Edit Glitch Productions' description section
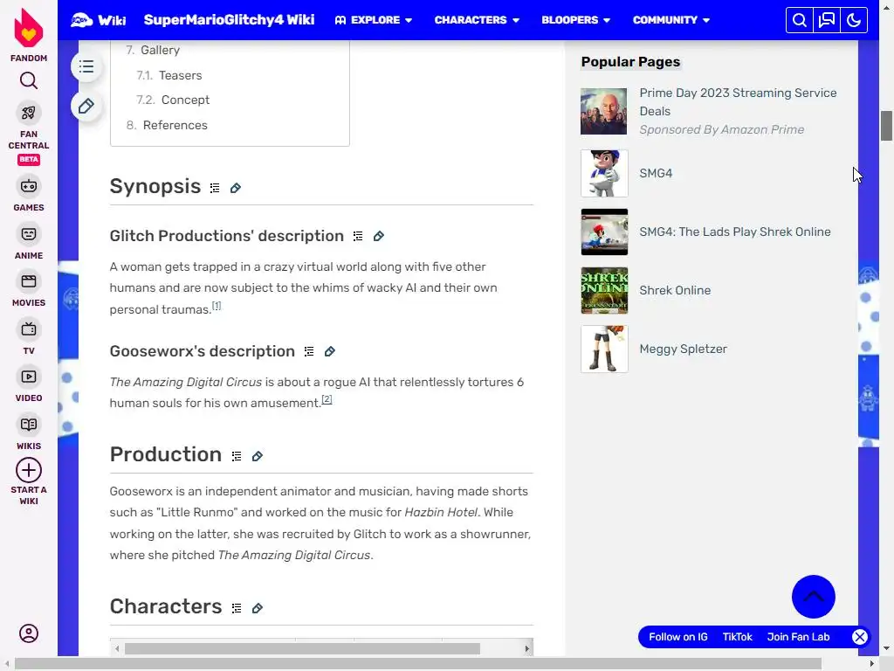 click(x=379, y=236)
